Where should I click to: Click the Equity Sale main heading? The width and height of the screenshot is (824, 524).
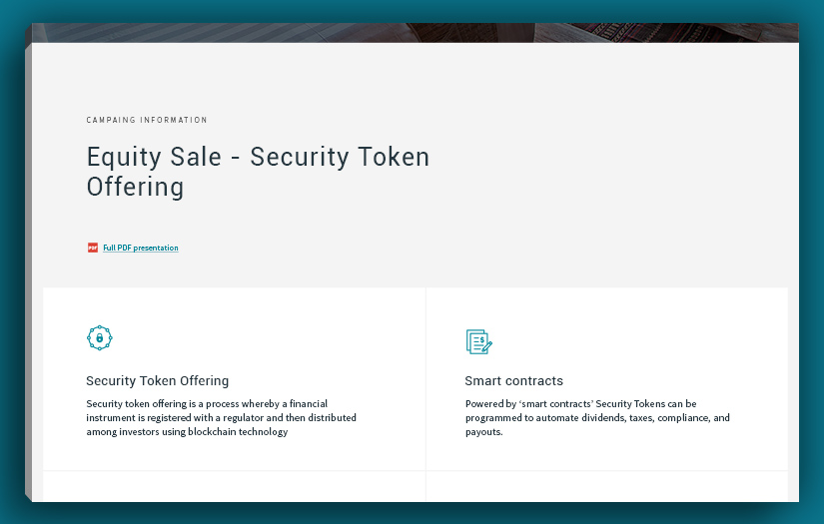click(258, 172)
